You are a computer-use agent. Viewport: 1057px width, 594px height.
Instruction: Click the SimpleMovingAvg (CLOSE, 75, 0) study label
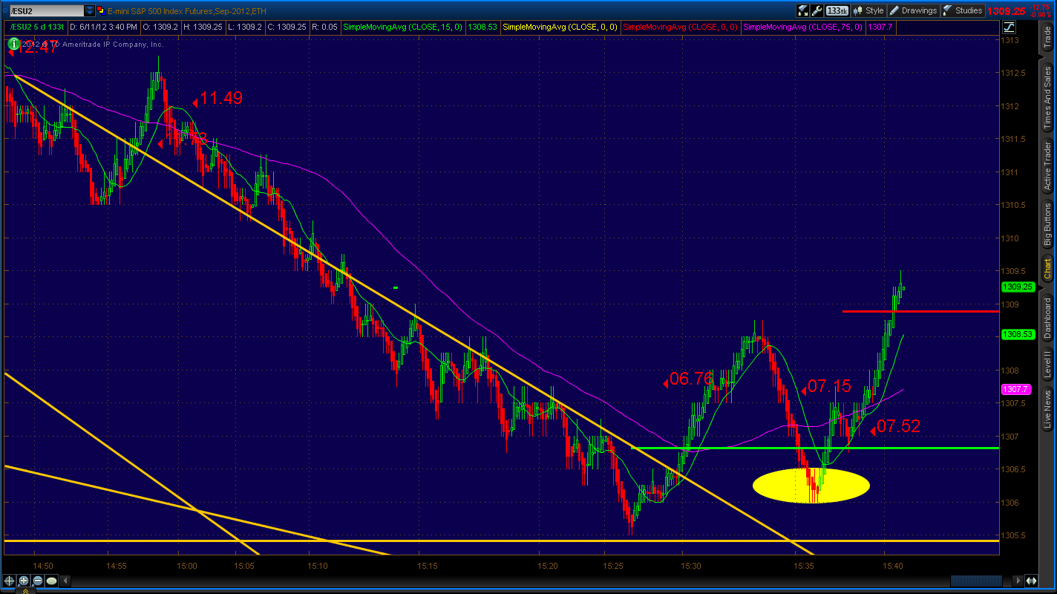pos(802,27)
